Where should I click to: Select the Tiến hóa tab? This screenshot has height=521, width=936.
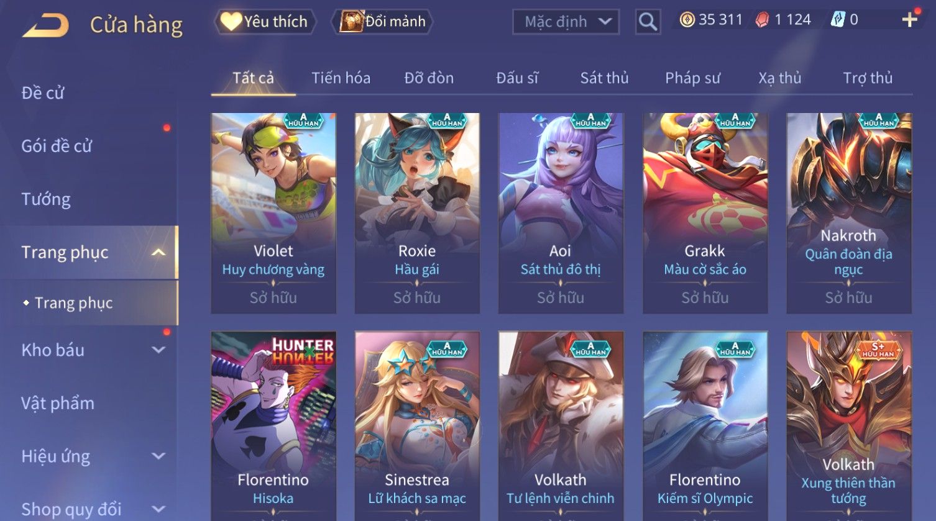tap(341, 78)
